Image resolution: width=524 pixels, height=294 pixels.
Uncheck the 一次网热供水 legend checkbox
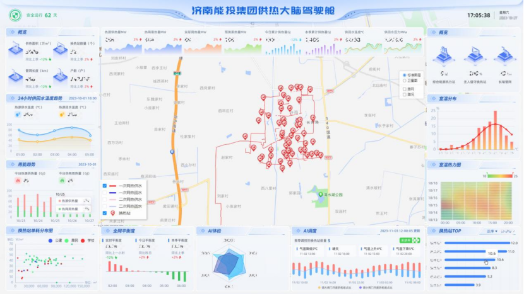[105, 186]
